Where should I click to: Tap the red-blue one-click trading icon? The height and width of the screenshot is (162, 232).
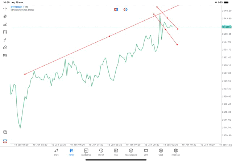116,9
